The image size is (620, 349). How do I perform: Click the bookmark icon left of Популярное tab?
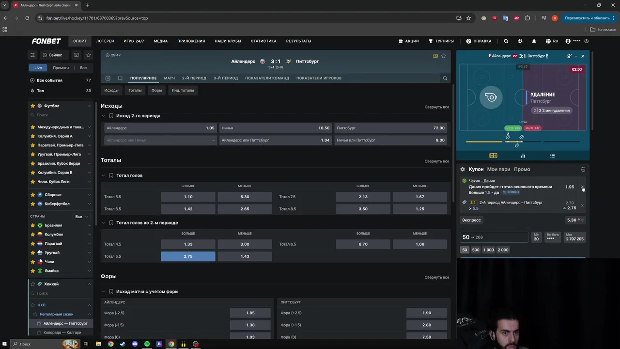pyautogui.click(x=120, y=78)
